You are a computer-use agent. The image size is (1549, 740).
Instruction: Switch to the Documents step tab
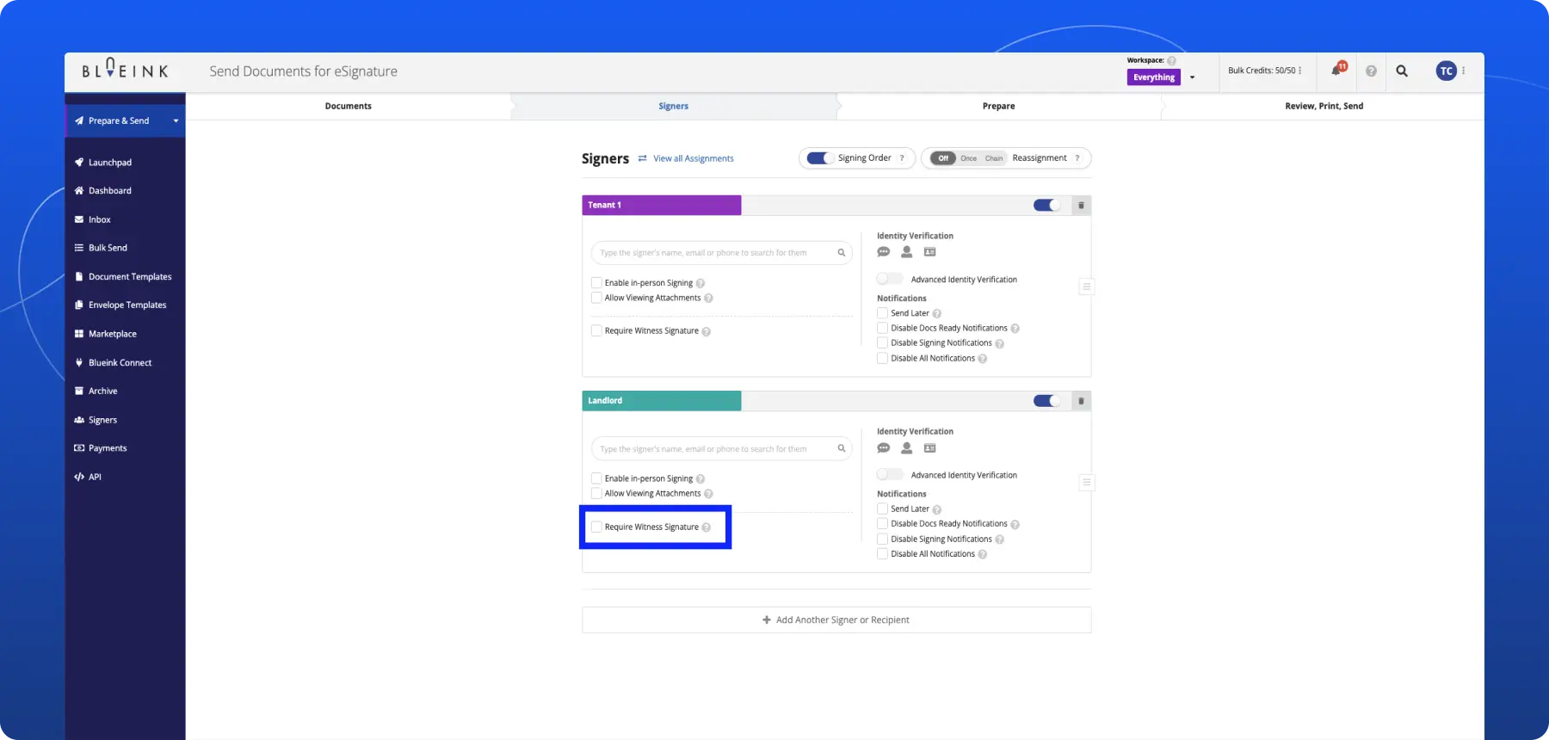point(349,106)
